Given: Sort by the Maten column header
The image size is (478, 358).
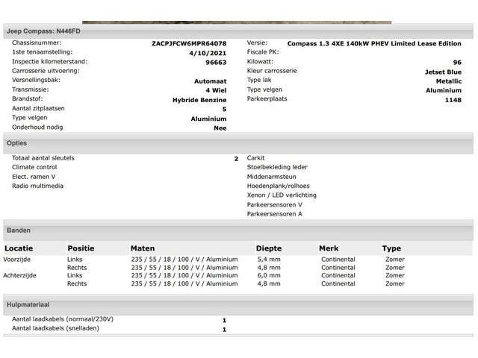Looking at the screenshot, I should point(143,248).
